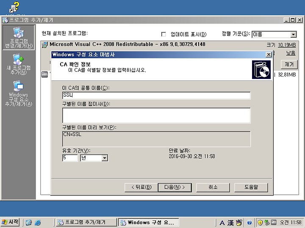Click the 漢 Hanja conversion icon
The image size is (305, 228).
tap(231, 223)
